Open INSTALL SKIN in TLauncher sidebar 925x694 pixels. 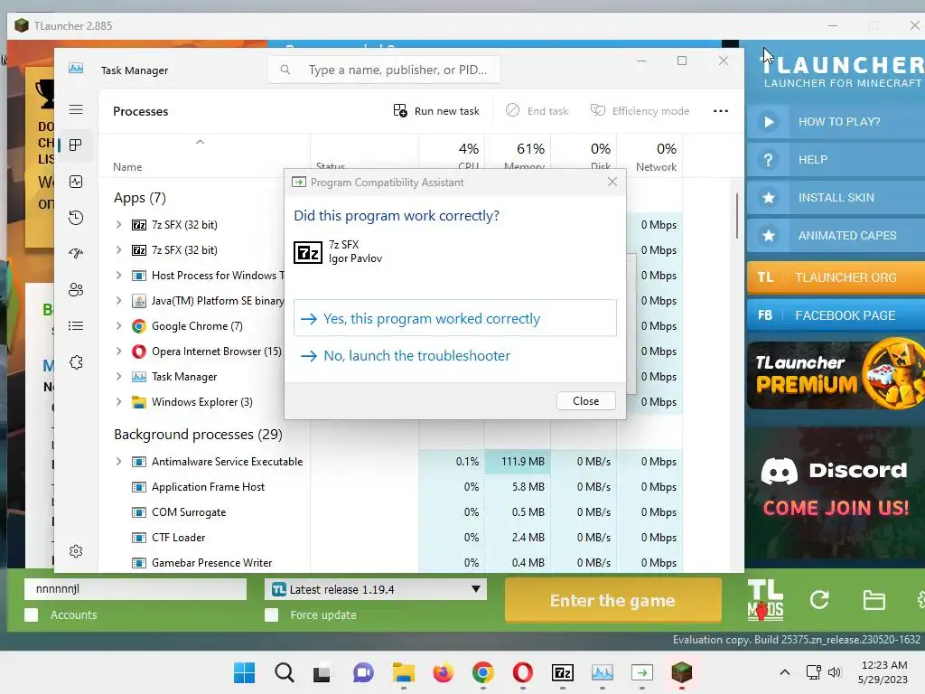[836, 198]
